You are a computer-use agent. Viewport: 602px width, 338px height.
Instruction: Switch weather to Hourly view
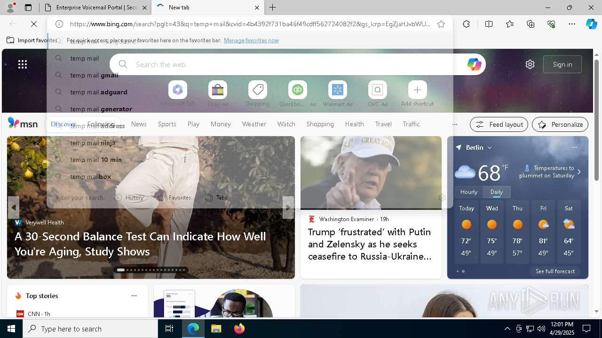468,192
